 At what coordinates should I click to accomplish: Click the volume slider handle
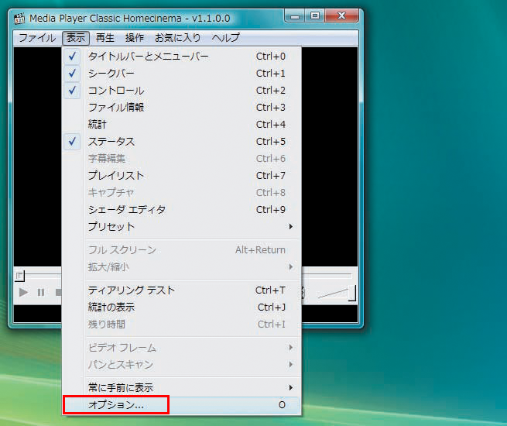[352, 293]
